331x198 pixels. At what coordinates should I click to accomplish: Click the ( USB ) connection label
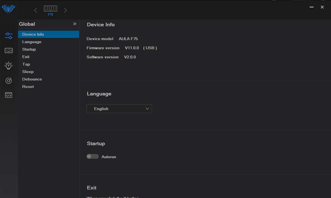[150, 48]
